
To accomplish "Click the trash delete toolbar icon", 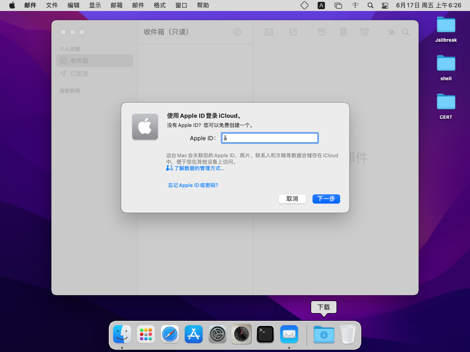I will [x=343, y=32].
